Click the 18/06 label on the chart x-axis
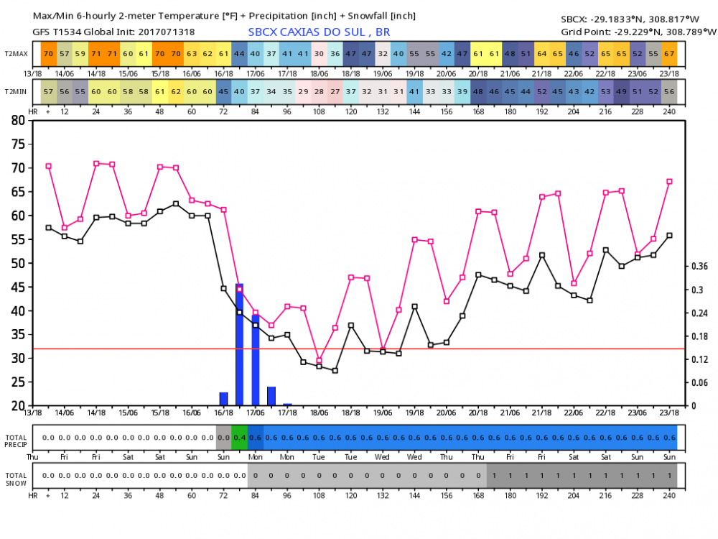Image resolution: width=718 pixels, height=539 pixels. point(319,413)
